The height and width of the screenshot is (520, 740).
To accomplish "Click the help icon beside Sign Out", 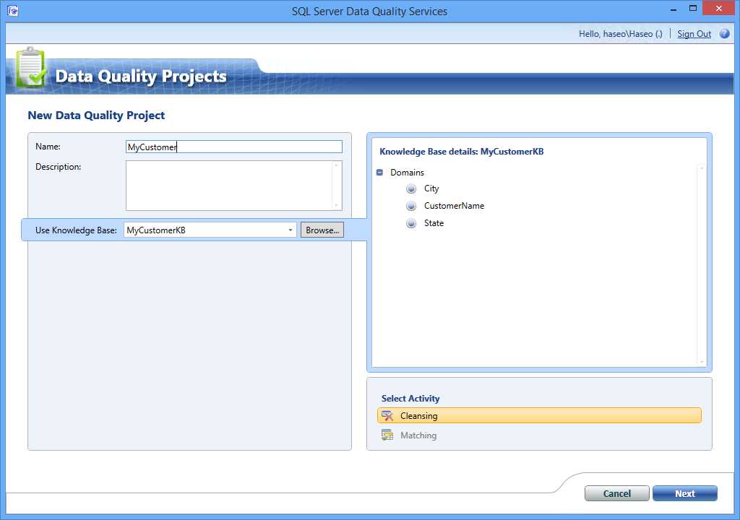I will [x=724, y=33].
